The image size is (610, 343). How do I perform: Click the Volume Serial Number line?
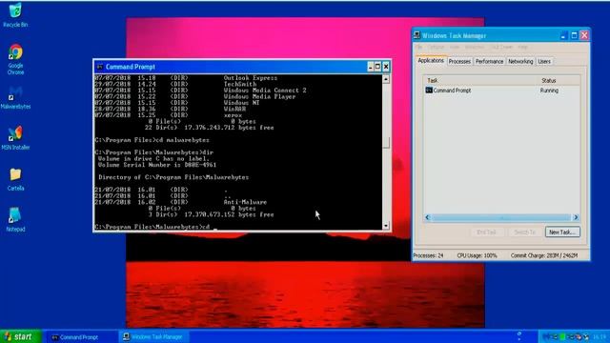157,165
